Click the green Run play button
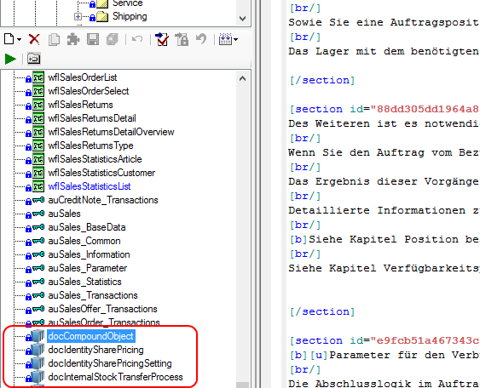480x388 pixels. [x=10, y=59]
